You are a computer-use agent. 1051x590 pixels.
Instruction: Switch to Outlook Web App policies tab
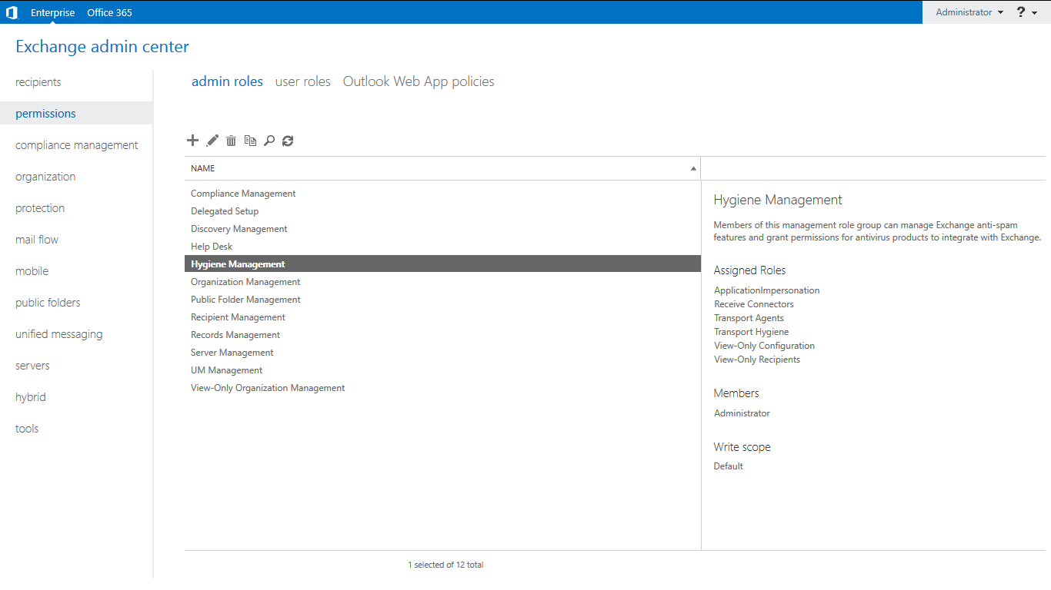(x=419, y=81)
